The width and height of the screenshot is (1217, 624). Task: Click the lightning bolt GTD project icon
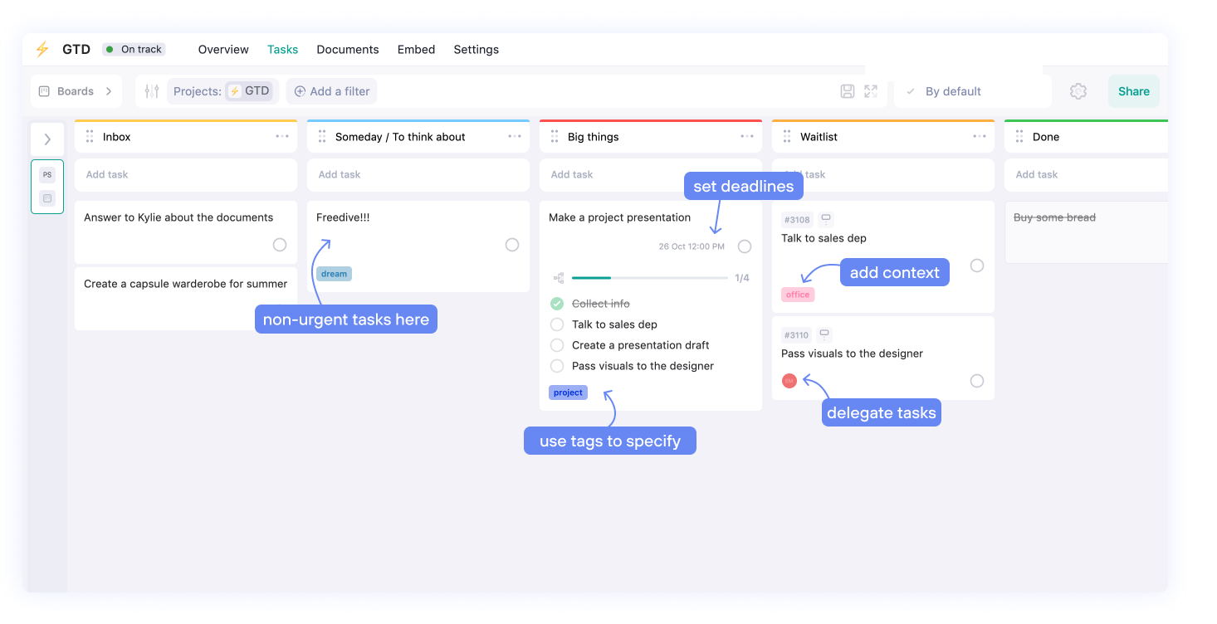click(235, 91)
